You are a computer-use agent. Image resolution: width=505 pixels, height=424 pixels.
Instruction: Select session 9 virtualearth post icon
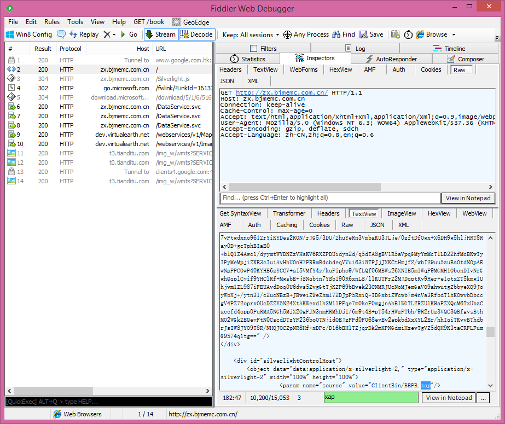11,135
